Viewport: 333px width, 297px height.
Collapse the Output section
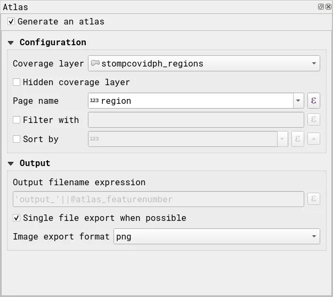pos(11,163)
